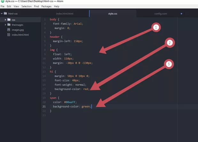Click the 'green' background-color value

(x=86, y=106)
